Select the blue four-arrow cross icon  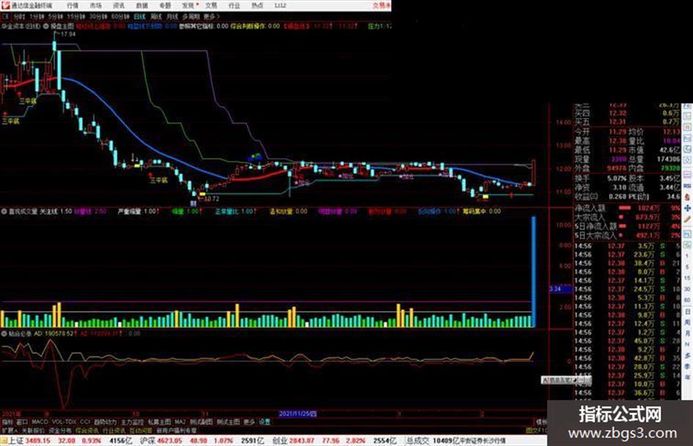[687, 208]
